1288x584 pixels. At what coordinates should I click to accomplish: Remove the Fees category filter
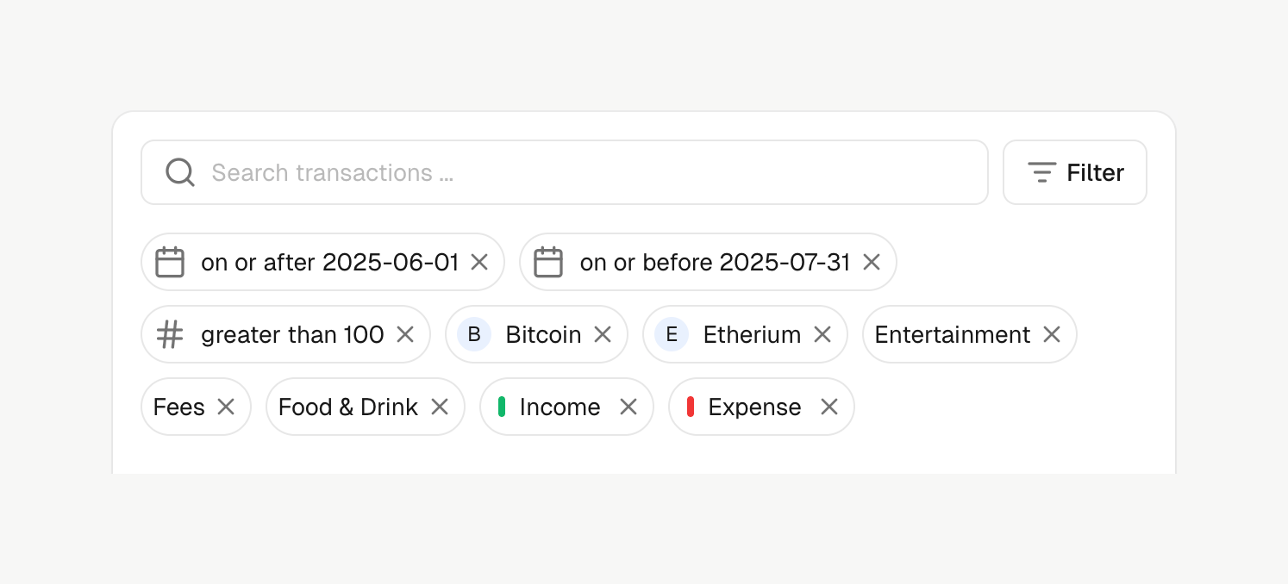pyautogui.click(x=226, y=407)
